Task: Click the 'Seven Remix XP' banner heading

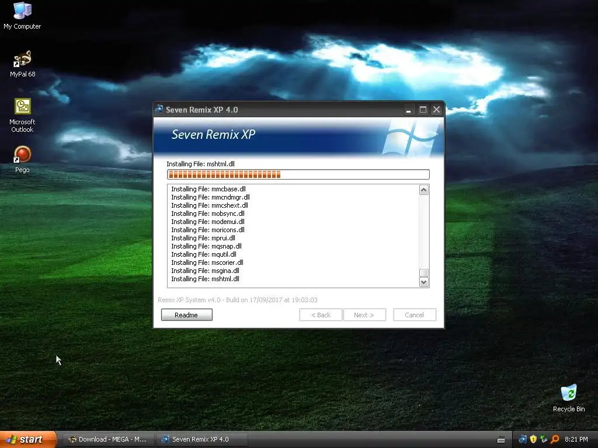Action: click(x=213, y=135)
